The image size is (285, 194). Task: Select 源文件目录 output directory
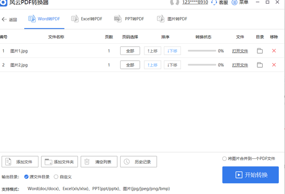37,177
